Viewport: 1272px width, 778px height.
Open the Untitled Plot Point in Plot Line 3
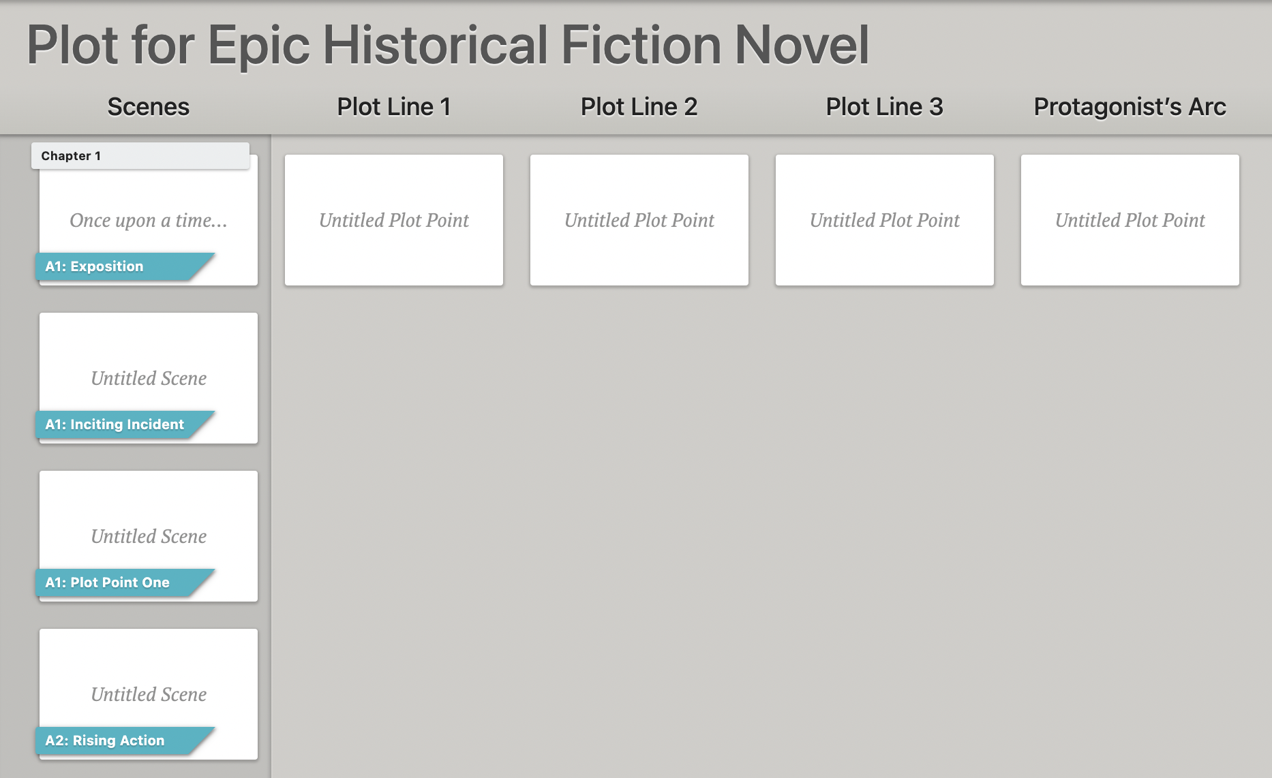tap(884, 220)
